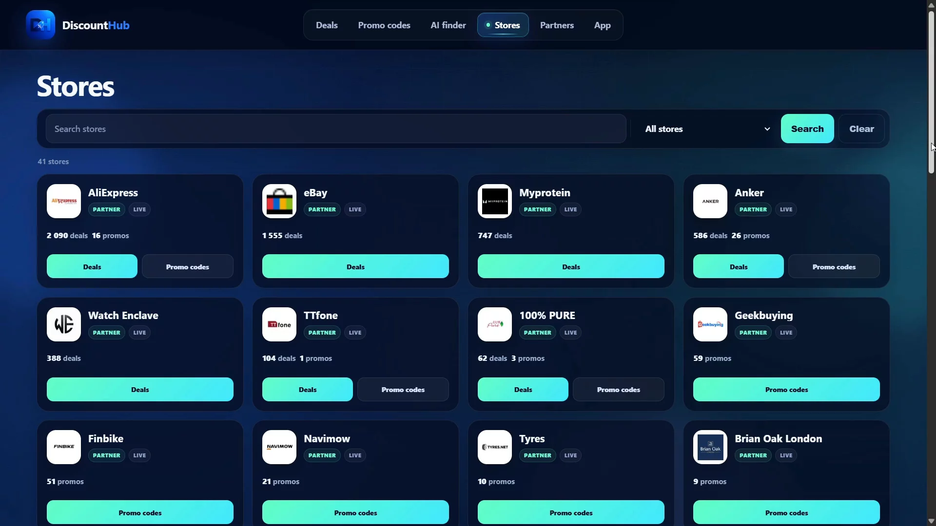Open Promo codes for Geekbuying
The height and width of the screenshot is (526, 936).
[786, 390]
